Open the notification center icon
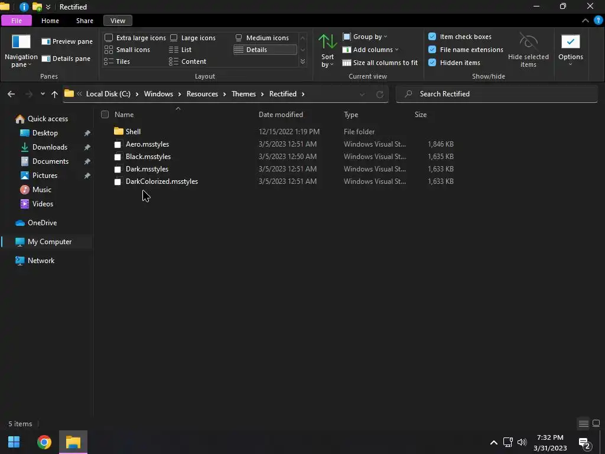 click(x=584, y=443)
